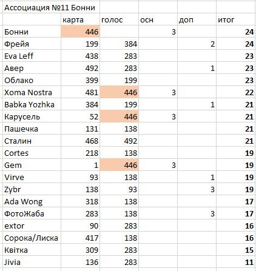The image size is (256, 271).
Task: Click the 'Облако' name cell
Action: click(32, 80)
